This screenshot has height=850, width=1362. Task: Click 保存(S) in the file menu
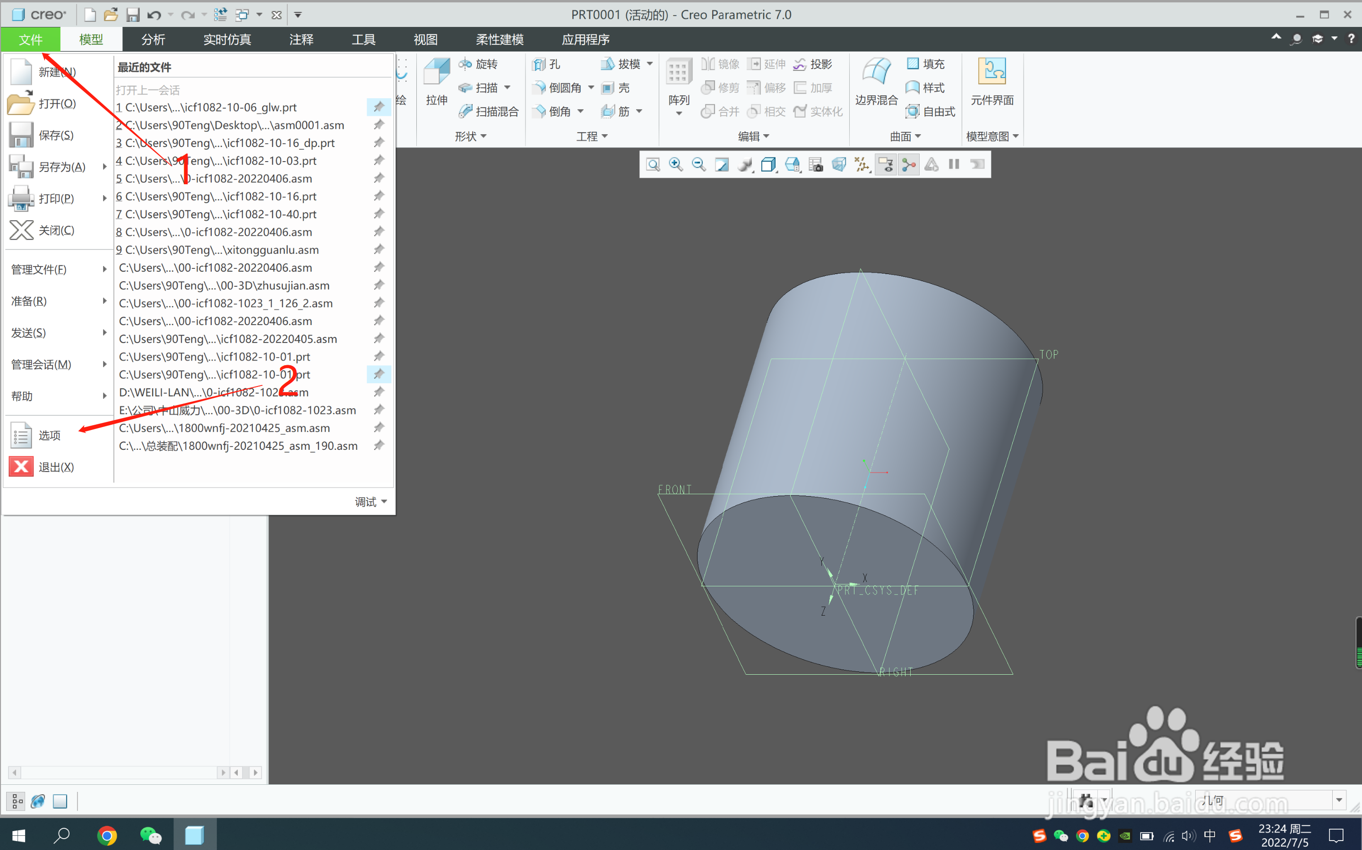coord(59,135)
